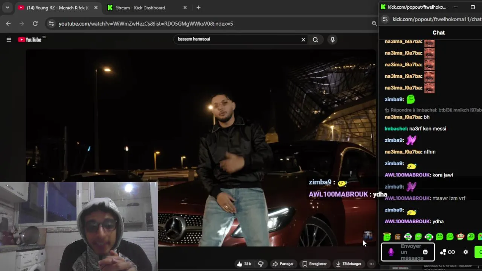Select the brown angry box emote
Viewport: 482px width, 271px height.
(x=398, y=237)
